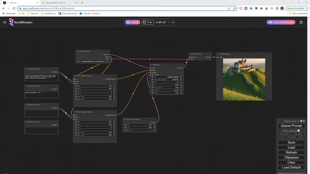Increase width in SDXL Positive Prompt node
Image resolution: width=310 pixels, height=174 pixels.
coord(114,86)
